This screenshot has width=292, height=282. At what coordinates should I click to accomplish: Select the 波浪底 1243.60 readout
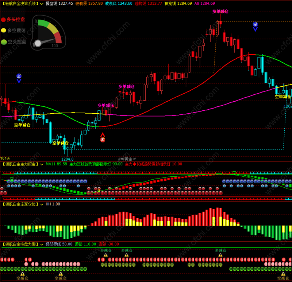coord(119,4)
